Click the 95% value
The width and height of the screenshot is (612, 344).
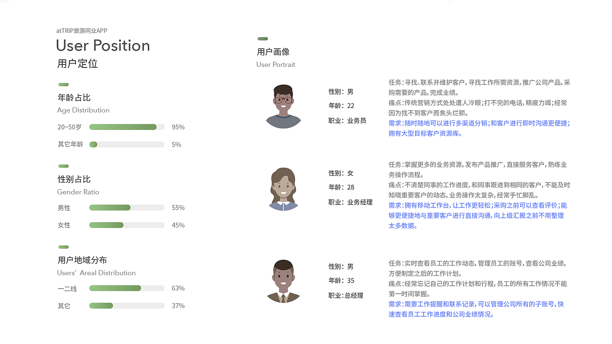pos(178,127)
